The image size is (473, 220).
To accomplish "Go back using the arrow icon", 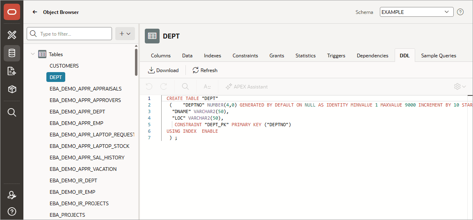I will click(35, 12).
